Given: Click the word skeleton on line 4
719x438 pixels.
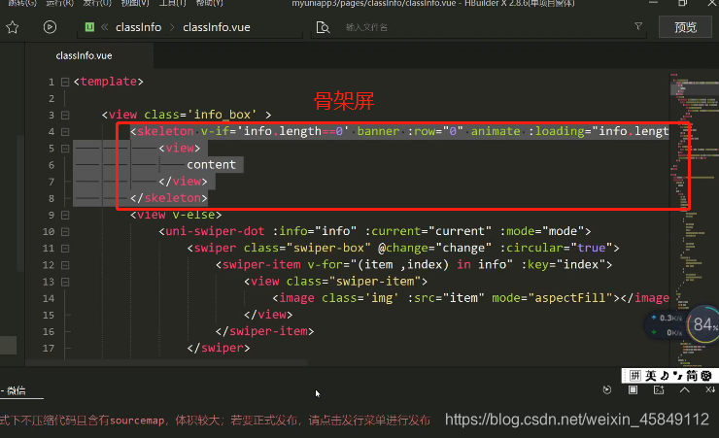Looking at the screenshot, I should click(x=165, y=131).
